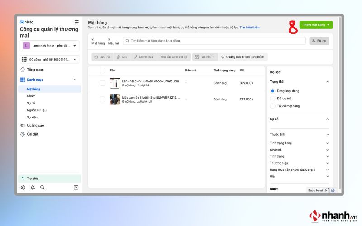Click Bàn chải điện Huawei Lebooo item name
362x226 pixels.
[151, 81]
